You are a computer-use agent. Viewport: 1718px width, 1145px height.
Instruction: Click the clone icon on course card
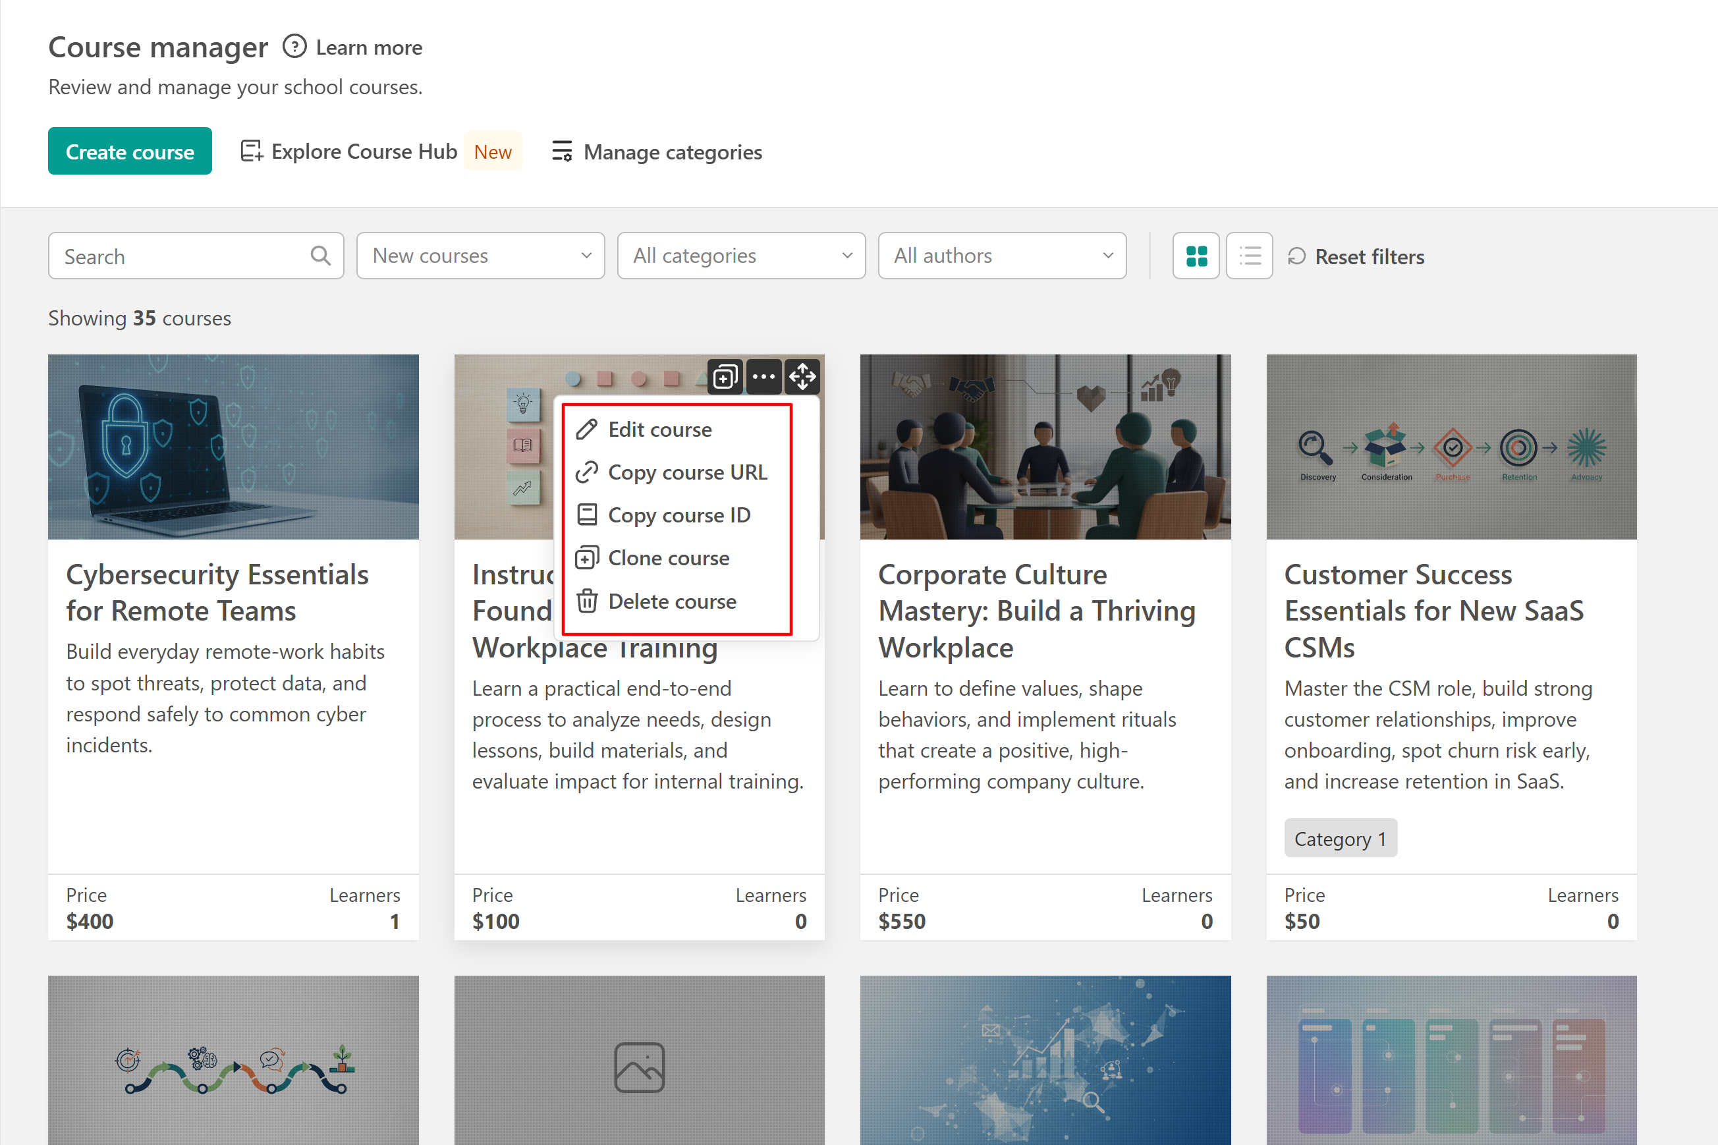tap(725, 377)
